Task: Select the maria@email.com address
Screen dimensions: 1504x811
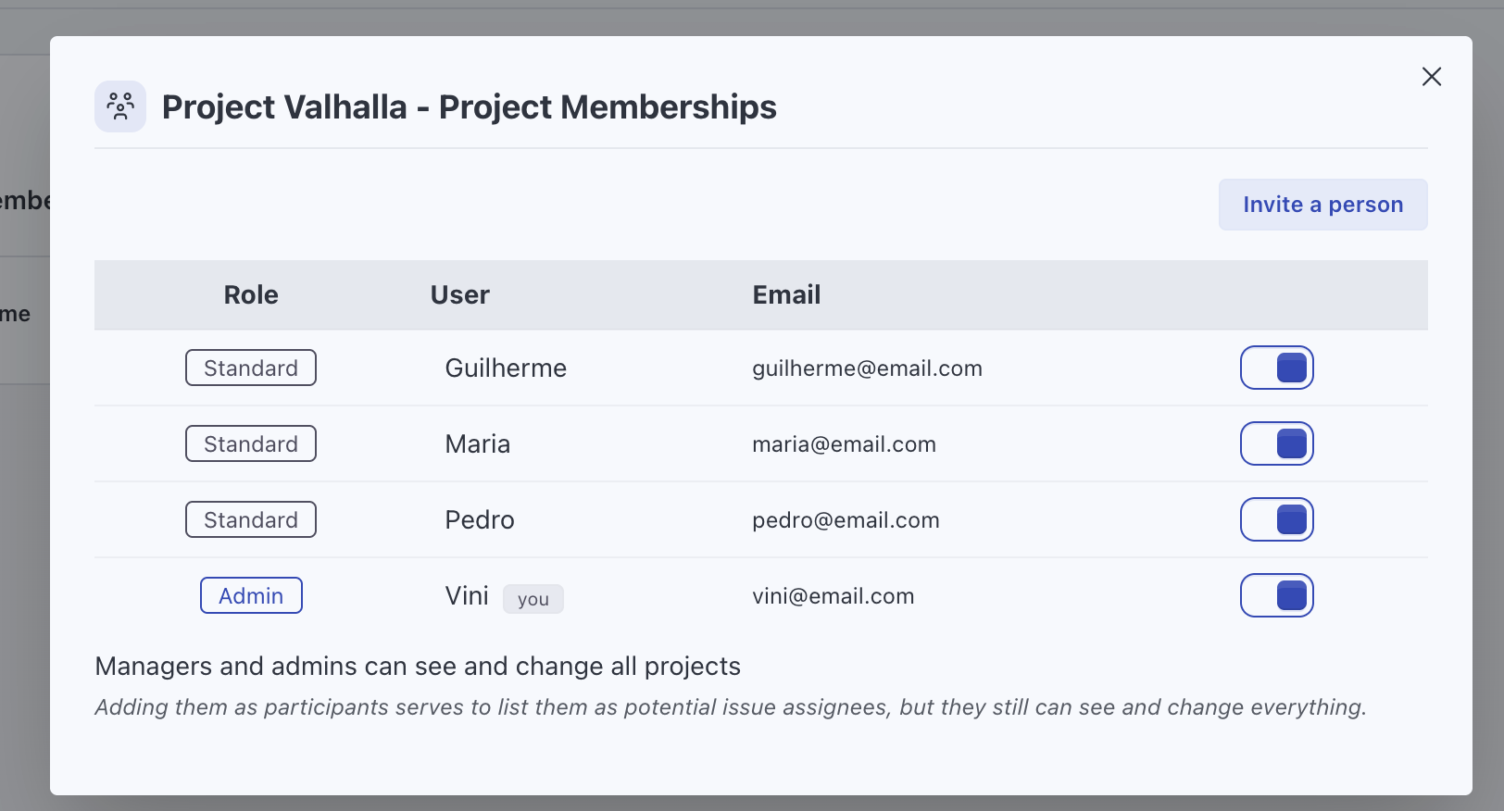Action: (x=844, y=444)
